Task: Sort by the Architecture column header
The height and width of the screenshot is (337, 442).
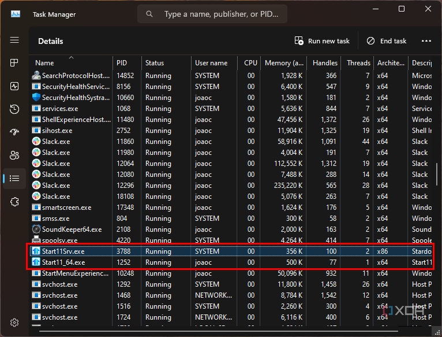Action: click(391, 62)
